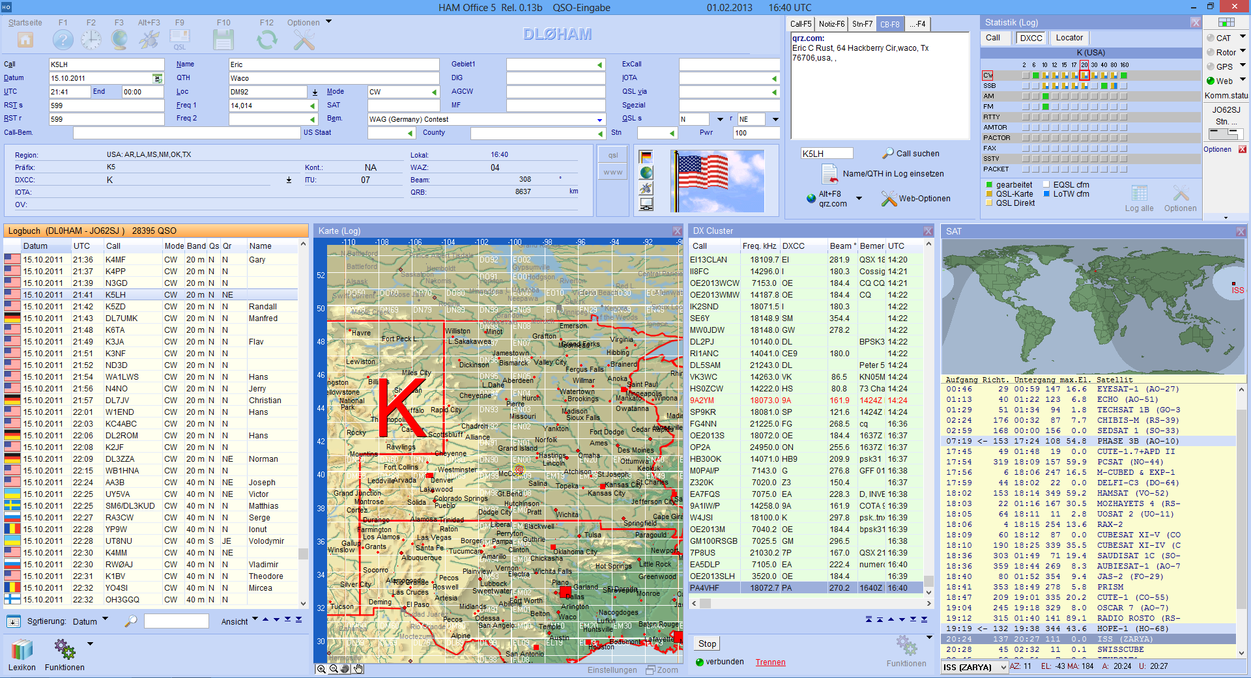The width and height of the screenshot is (1251, 678).
Task: Open Web-Optionen tools icon
Action: (x=889, y=199)
